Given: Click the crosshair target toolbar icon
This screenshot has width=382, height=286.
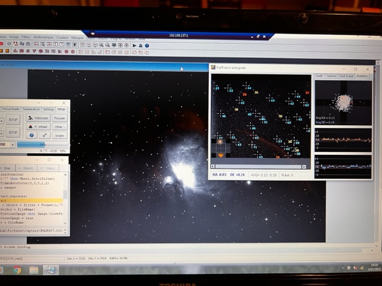Looking at the screenshot, I should (127, 45).
